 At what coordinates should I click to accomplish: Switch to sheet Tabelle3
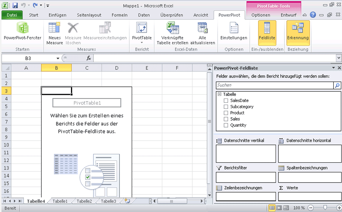point(108,201)
